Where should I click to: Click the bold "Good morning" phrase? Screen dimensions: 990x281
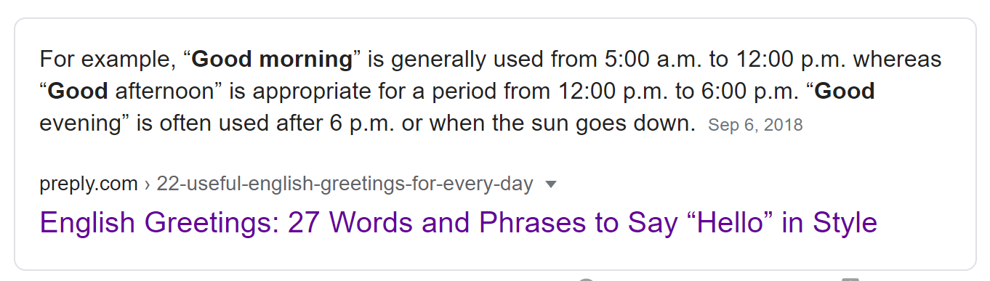tap(272, 59)
